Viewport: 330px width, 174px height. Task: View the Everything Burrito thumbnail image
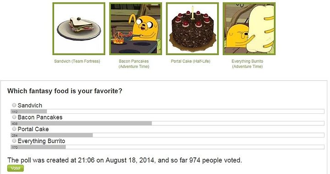tap(249, 28)
